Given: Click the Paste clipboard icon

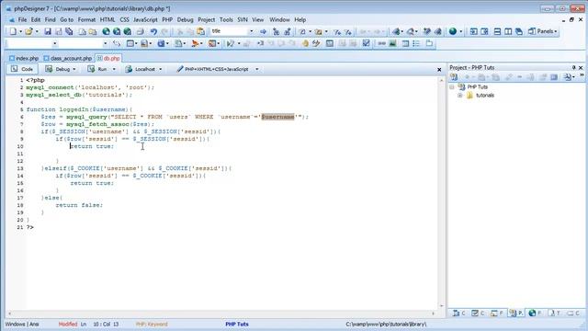Looking at the screenshot, I should pos(201,31).
